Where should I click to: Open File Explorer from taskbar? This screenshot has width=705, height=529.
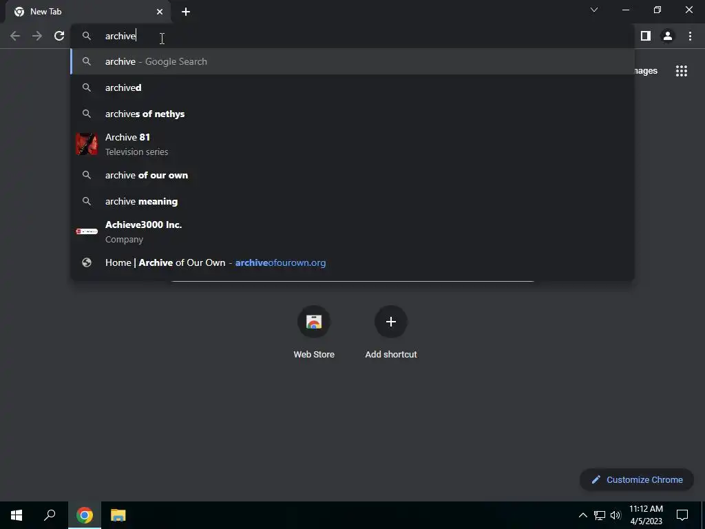coord(118,515)
